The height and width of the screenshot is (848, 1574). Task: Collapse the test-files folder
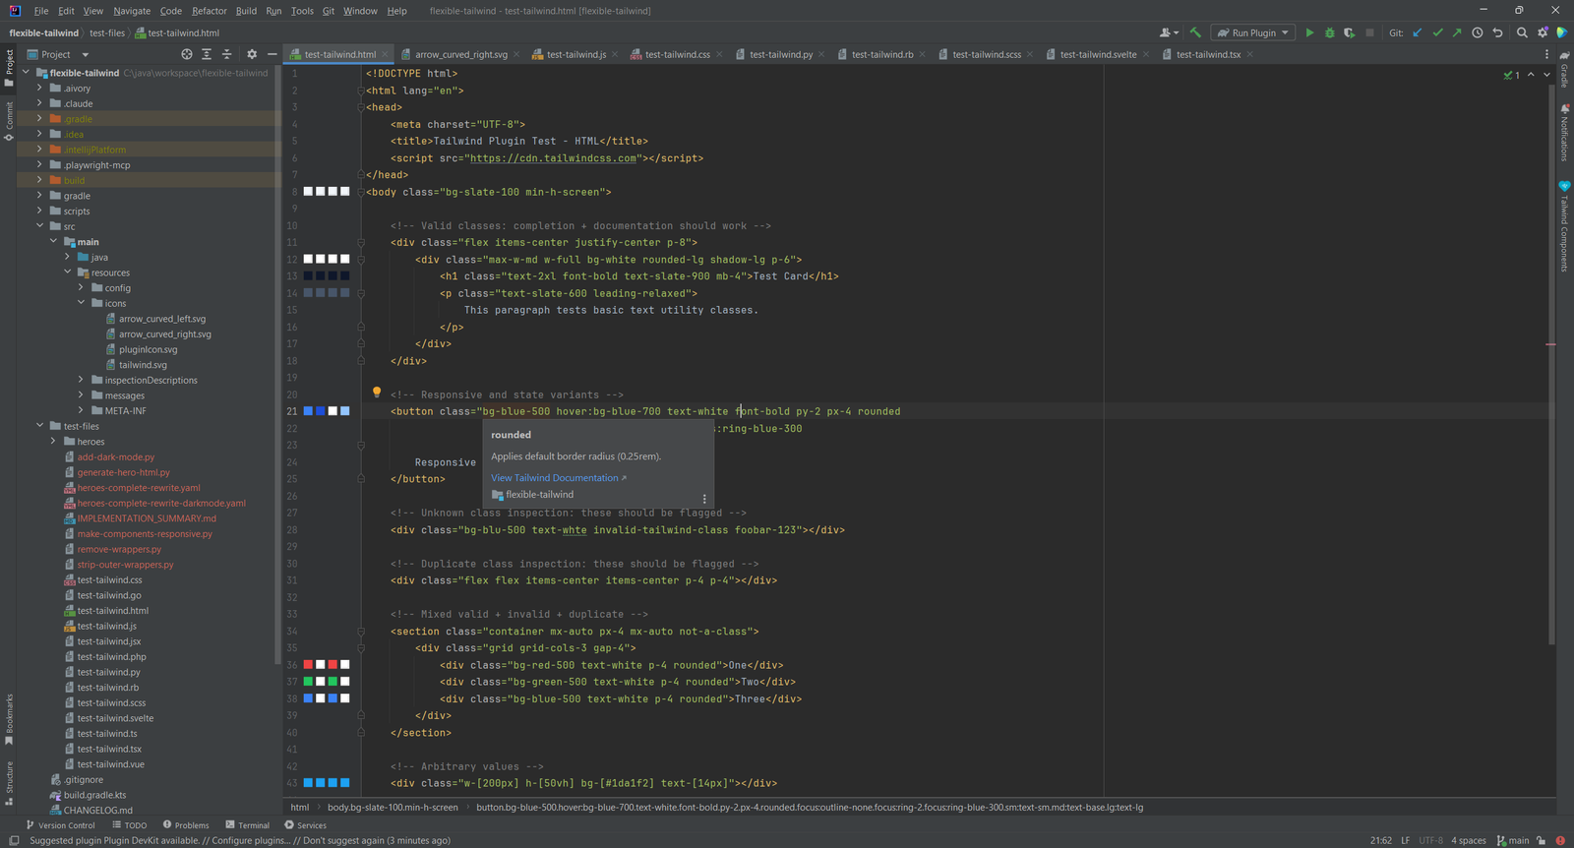pyautogui.click(x=39, y=426)
